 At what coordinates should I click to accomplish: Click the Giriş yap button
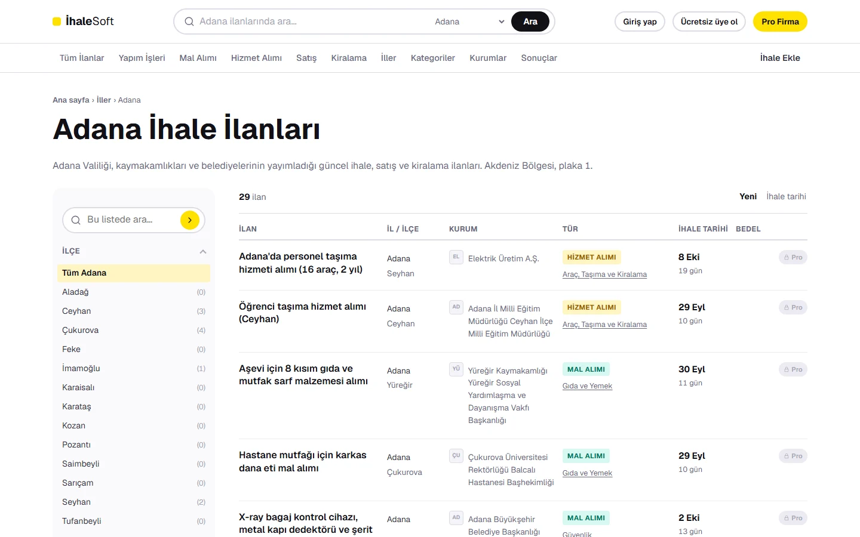point(640,21)
